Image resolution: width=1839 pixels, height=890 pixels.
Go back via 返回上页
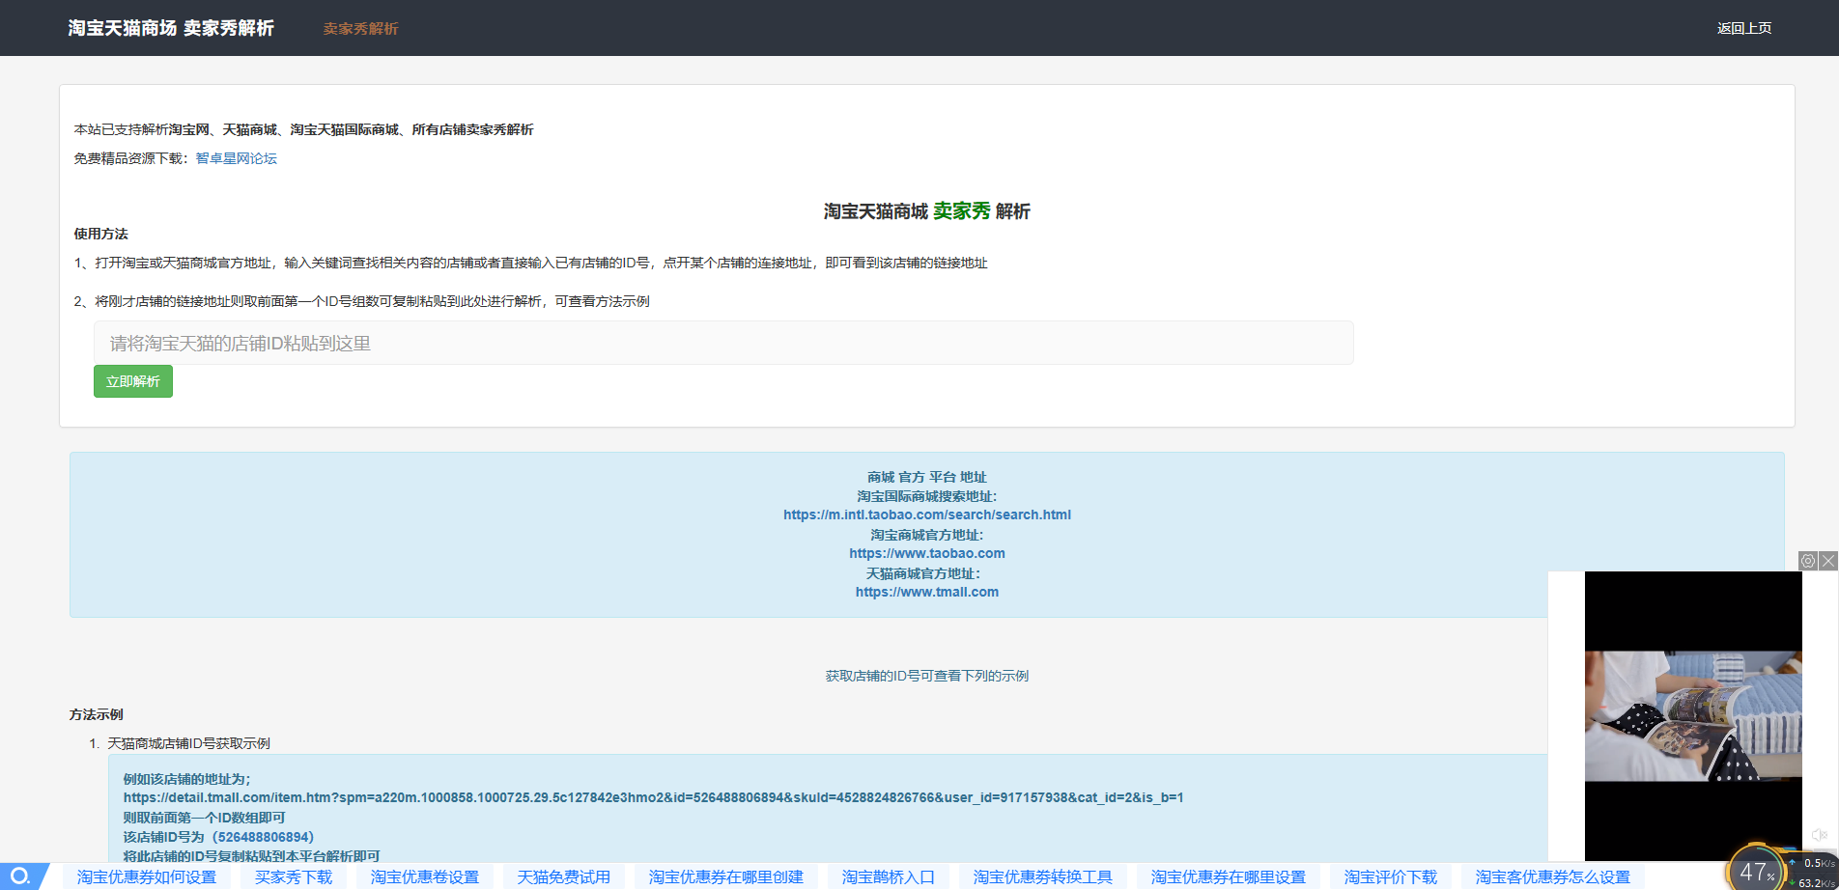tap(1744, 28)
